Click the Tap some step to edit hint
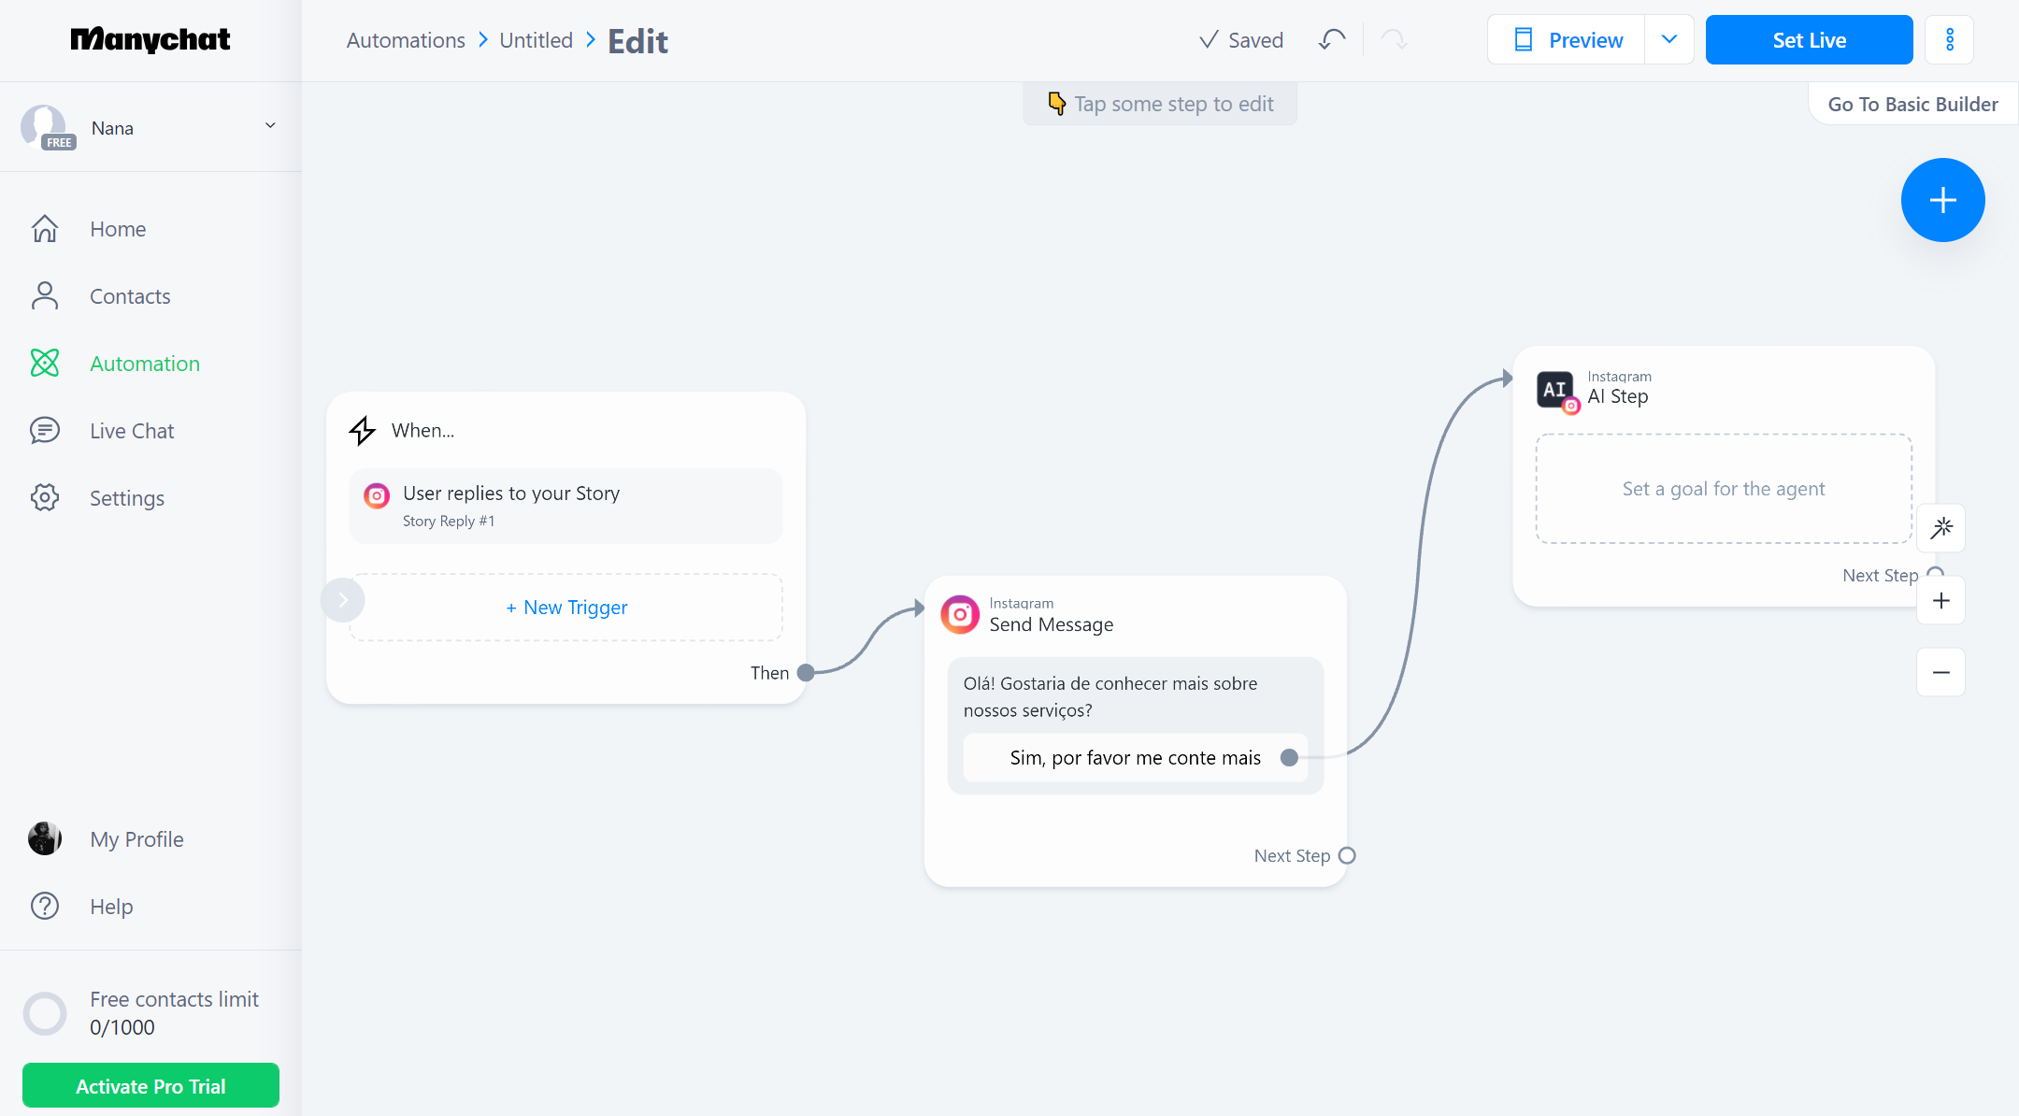The image size is (2019, 1116). (x=1160, y=104)
